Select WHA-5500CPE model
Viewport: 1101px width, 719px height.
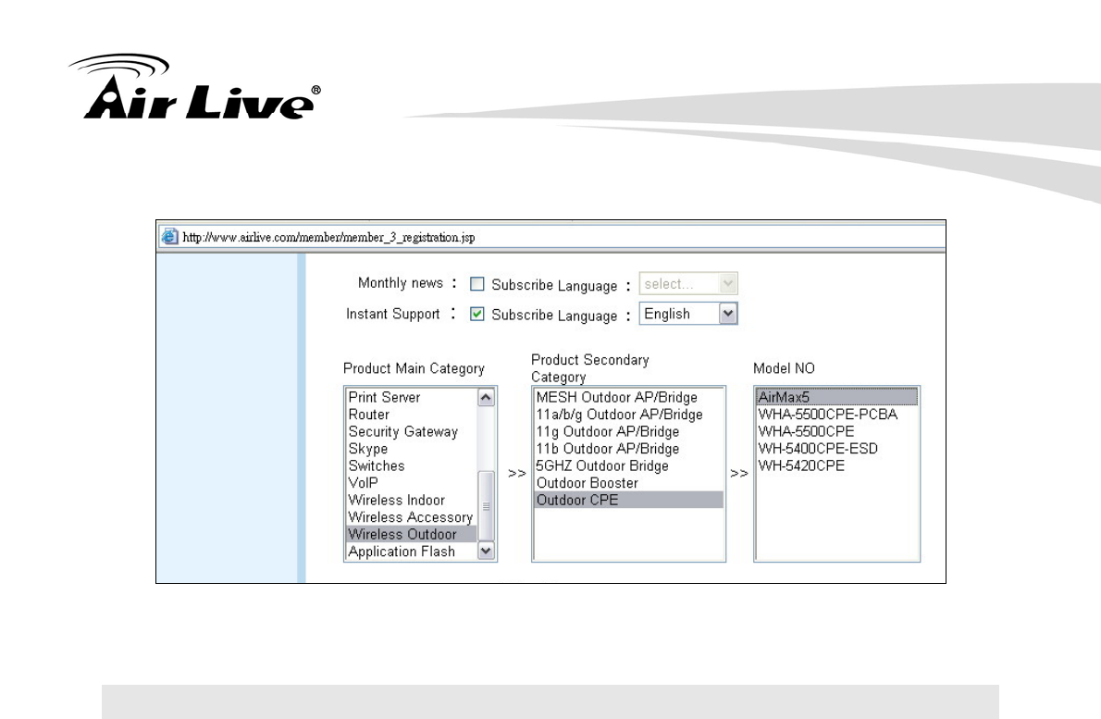tap(837, 432)
